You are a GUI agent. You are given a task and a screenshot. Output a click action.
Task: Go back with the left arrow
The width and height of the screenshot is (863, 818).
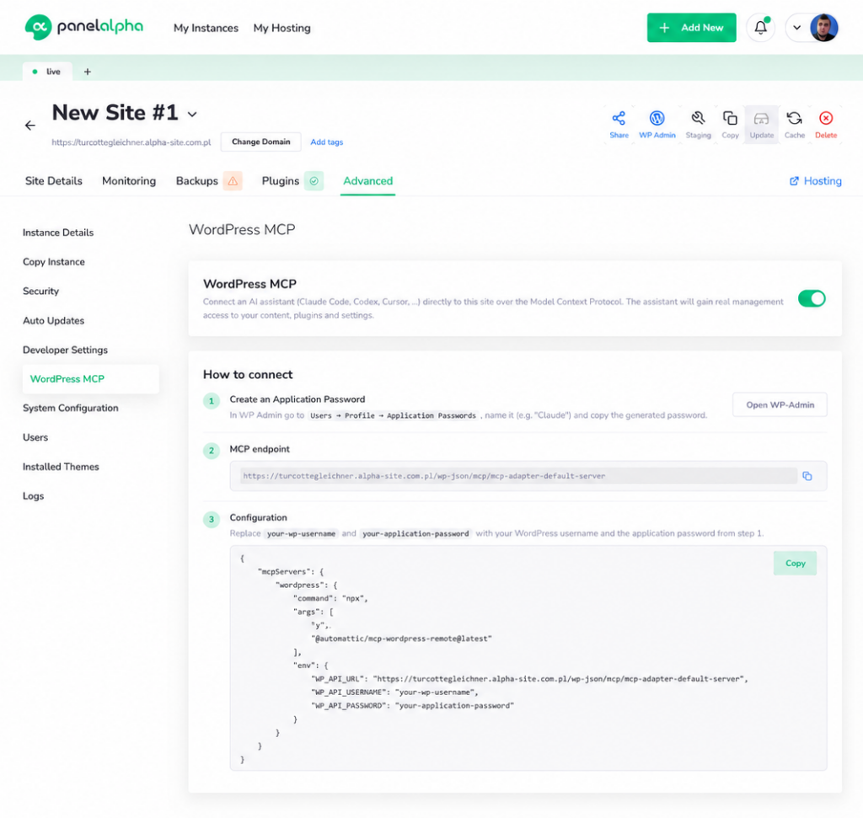point(30,126)
